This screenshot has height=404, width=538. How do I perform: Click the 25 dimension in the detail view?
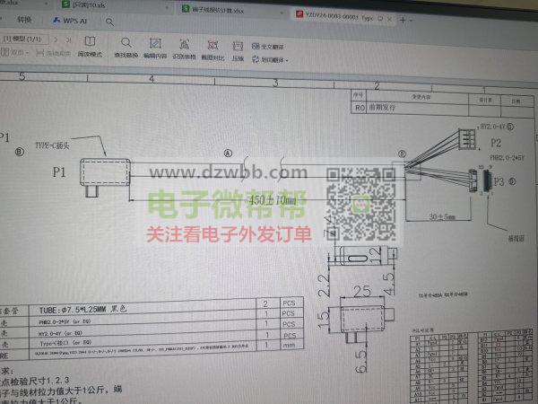click(x=362, y=291)
